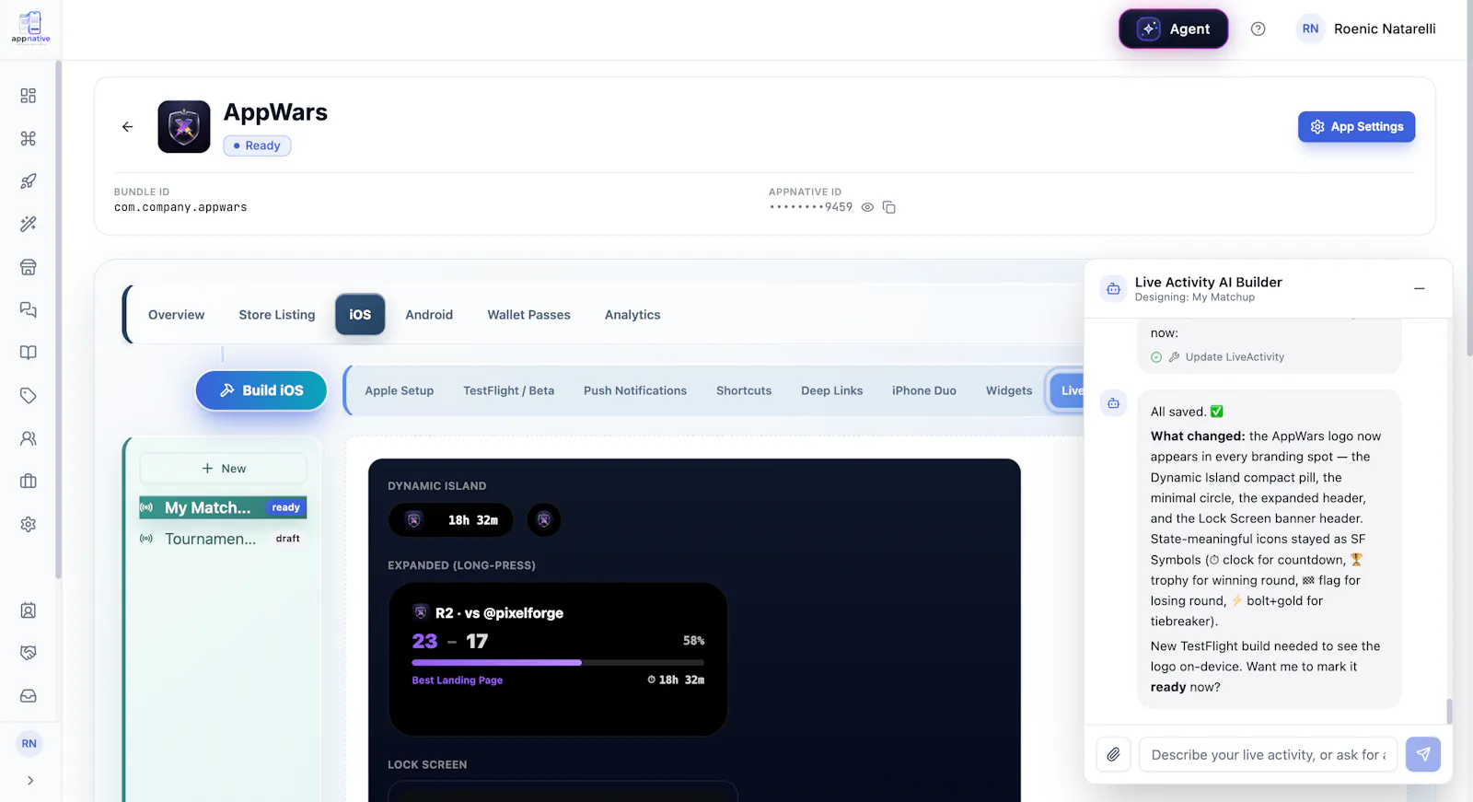
Task: Focus the Describe your live activity input
Action: point(1268,755)
